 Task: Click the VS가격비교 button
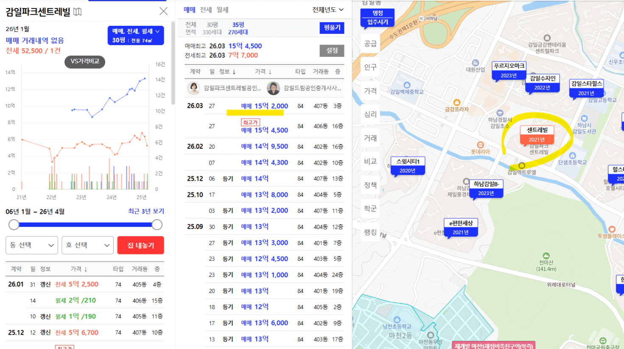click(85, 61)
